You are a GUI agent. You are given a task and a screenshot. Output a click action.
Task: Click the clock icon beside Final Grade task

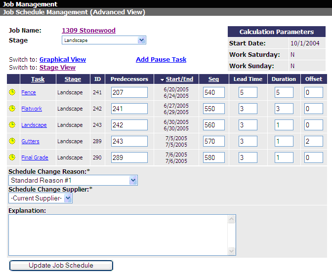tap(12, 157)
